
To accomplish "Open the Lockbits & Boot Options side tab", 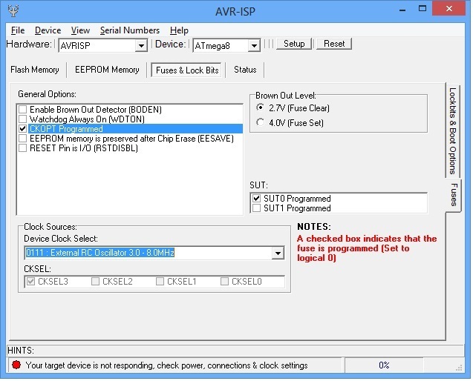I will click(452, 131).
